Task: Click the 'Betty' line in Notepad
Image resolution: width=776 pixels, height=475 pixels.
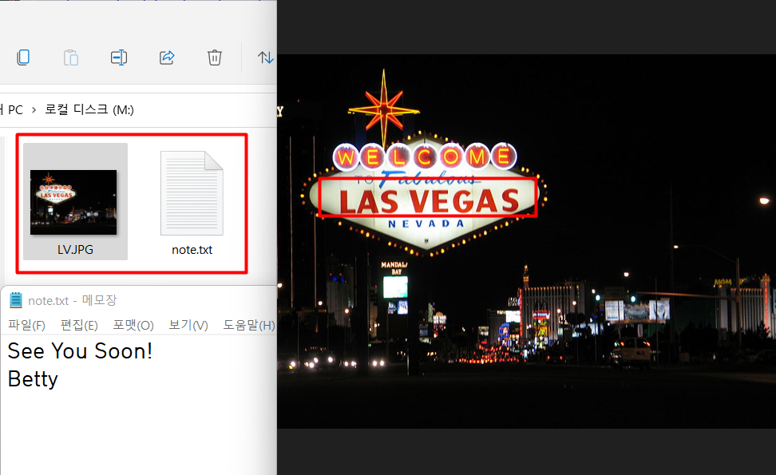Action: click(x=33, y=379)
